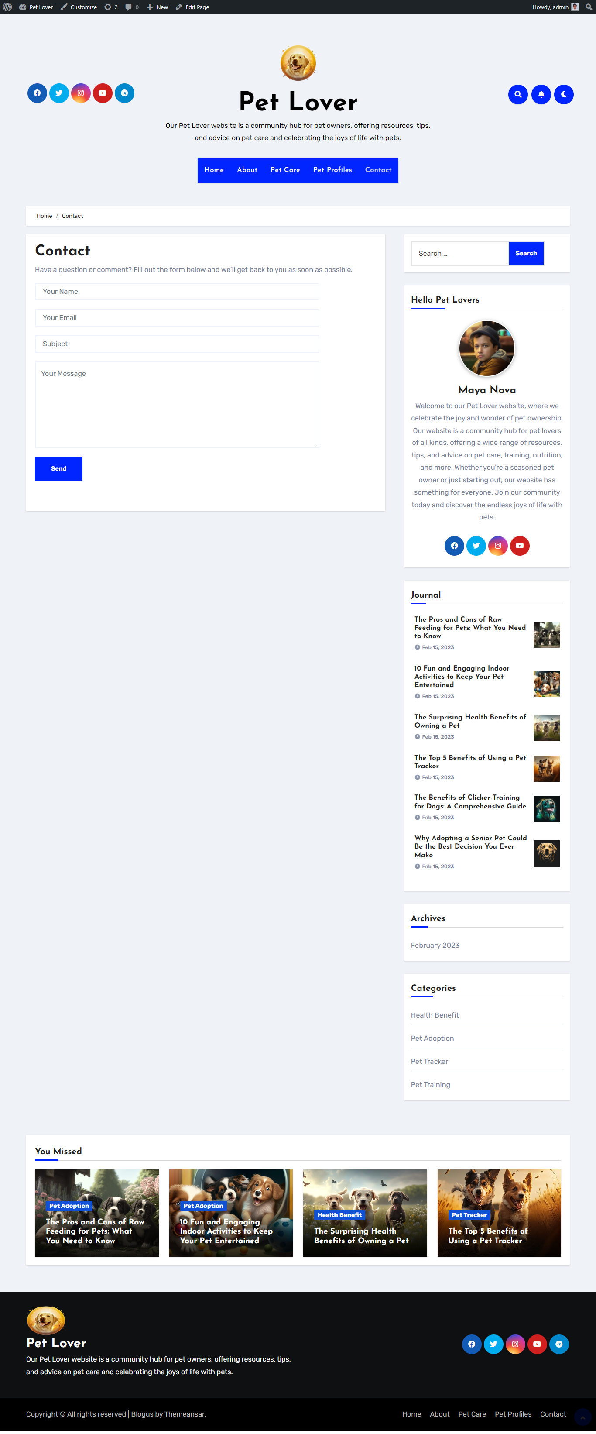The height and width of the screenshot is (1434, 596).
Task: Go to Pet Profiles navigation item
Action: coord(332,170)
